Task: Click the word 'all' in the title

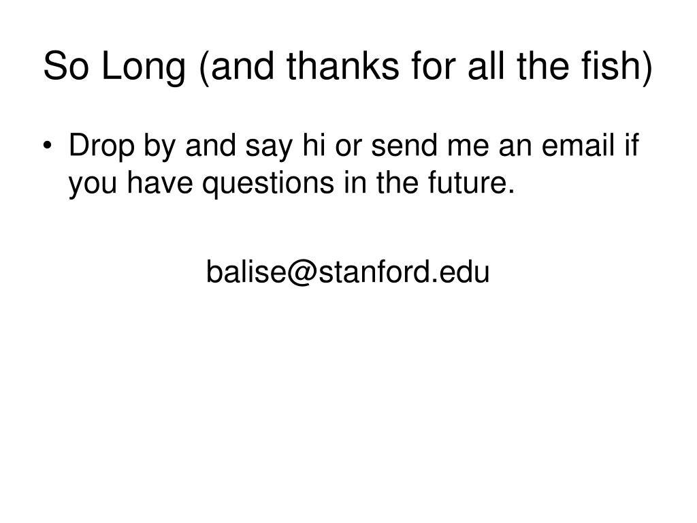Action: [x=486, y=65]
